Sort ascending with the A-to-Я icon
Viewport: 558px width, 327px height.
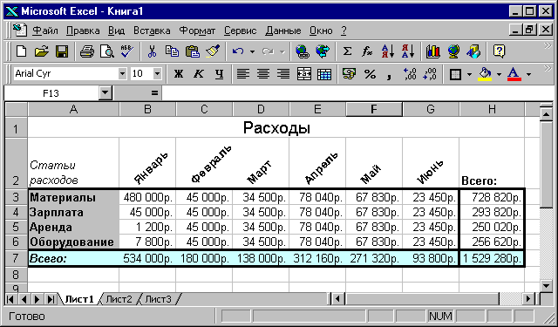[x=387, y=51]
